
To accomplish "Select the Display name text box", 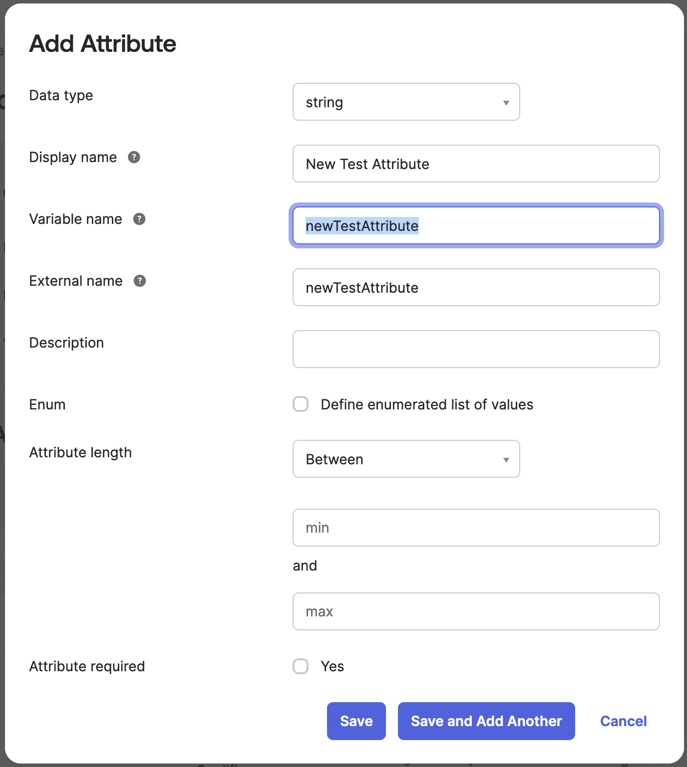I will (475, 164).
